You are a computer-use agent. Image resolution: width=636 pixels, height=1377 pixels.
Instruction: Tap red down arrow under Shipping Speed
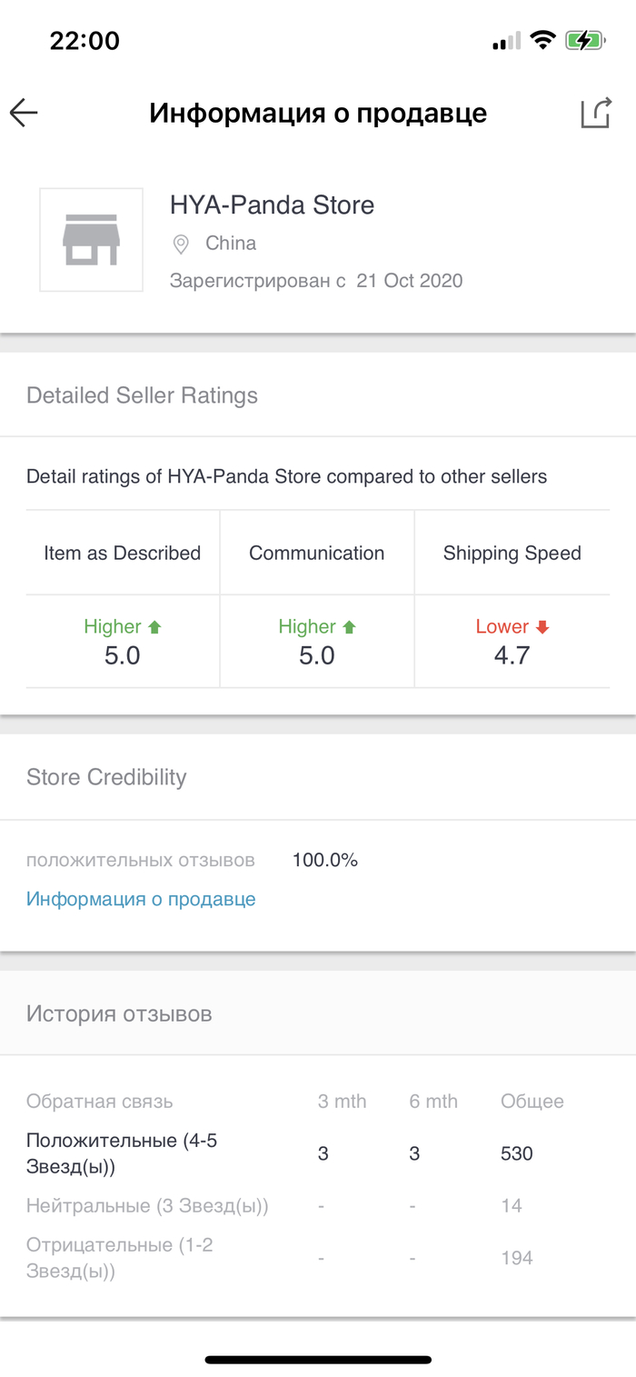click(542, 627)
